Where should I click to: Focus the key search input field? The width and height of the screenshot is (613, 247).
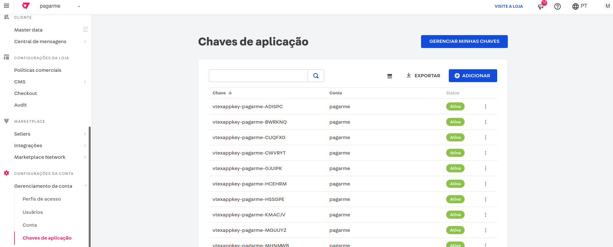click(258, 76)
